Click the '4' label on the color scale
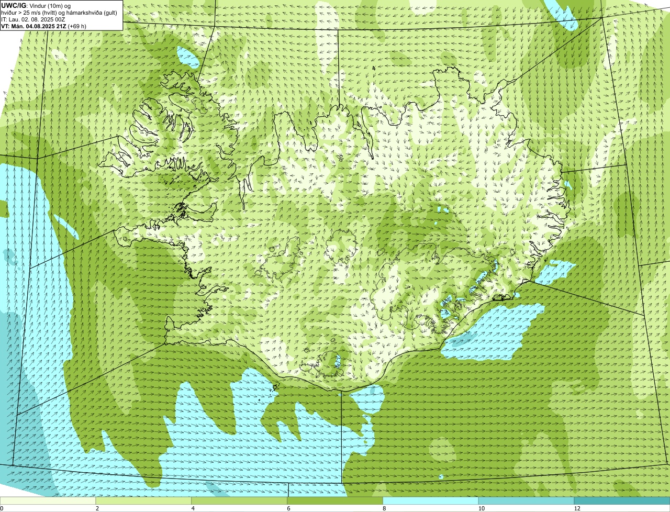Image resolution: width=670 pixels, height=512 pixels. point(193,508)
